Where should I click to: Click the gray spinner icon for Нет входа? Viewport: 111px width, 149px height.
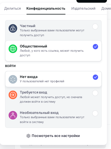pyautogui.click(x=13, y=79)
